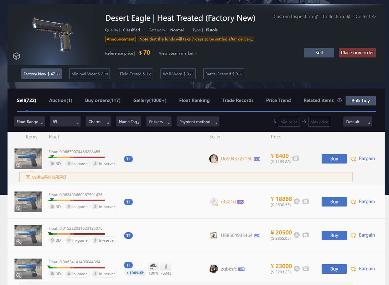Click In-server inspect for gt321d listing

(x=104, y=207)
